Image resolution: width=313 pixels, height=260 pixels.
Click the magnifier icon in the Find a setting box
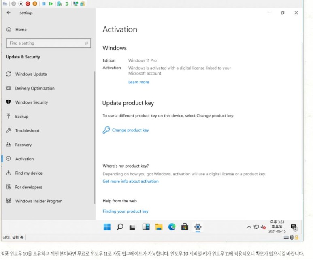pyautogui.click(x=87, y=43)
